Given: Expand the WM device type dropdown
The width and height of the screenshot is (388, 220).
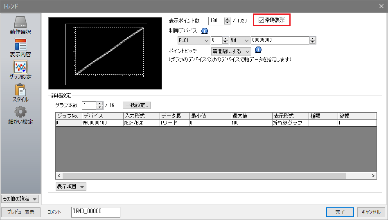Looking at the screenshot, I should 239,40.
